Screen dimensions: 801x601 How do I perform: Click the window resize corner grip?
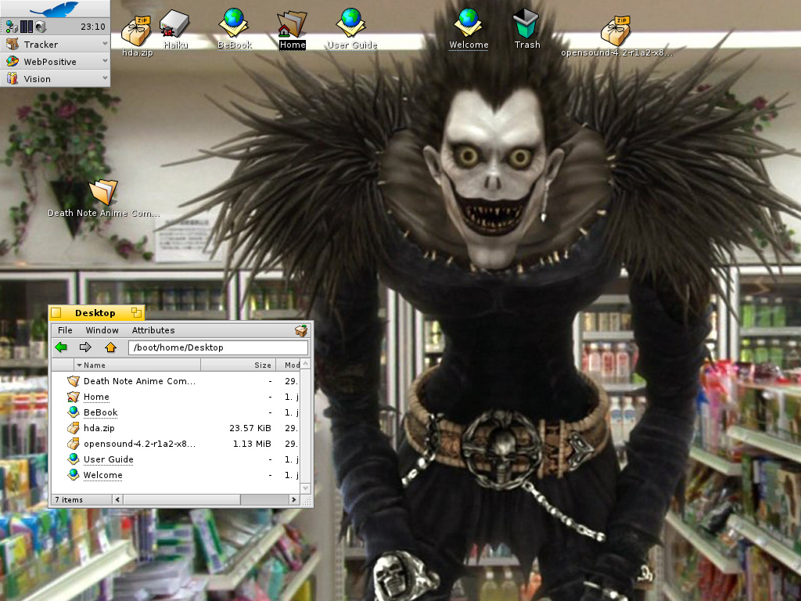tap(307, 500)
